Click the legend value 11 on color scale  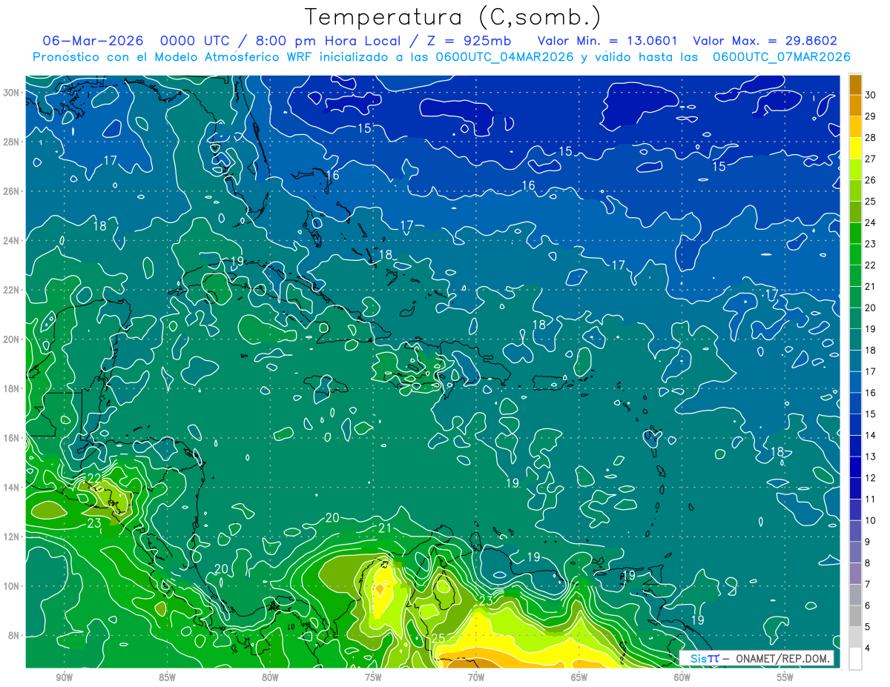(x=871, y=500)
